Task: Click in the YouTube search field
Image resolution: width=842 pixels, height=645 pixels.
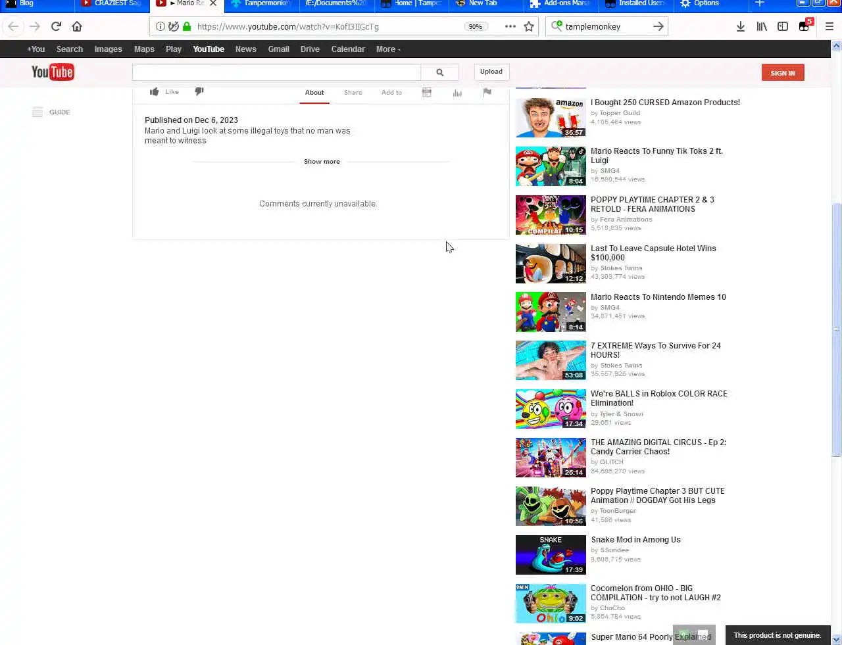Action: [276, 72]
